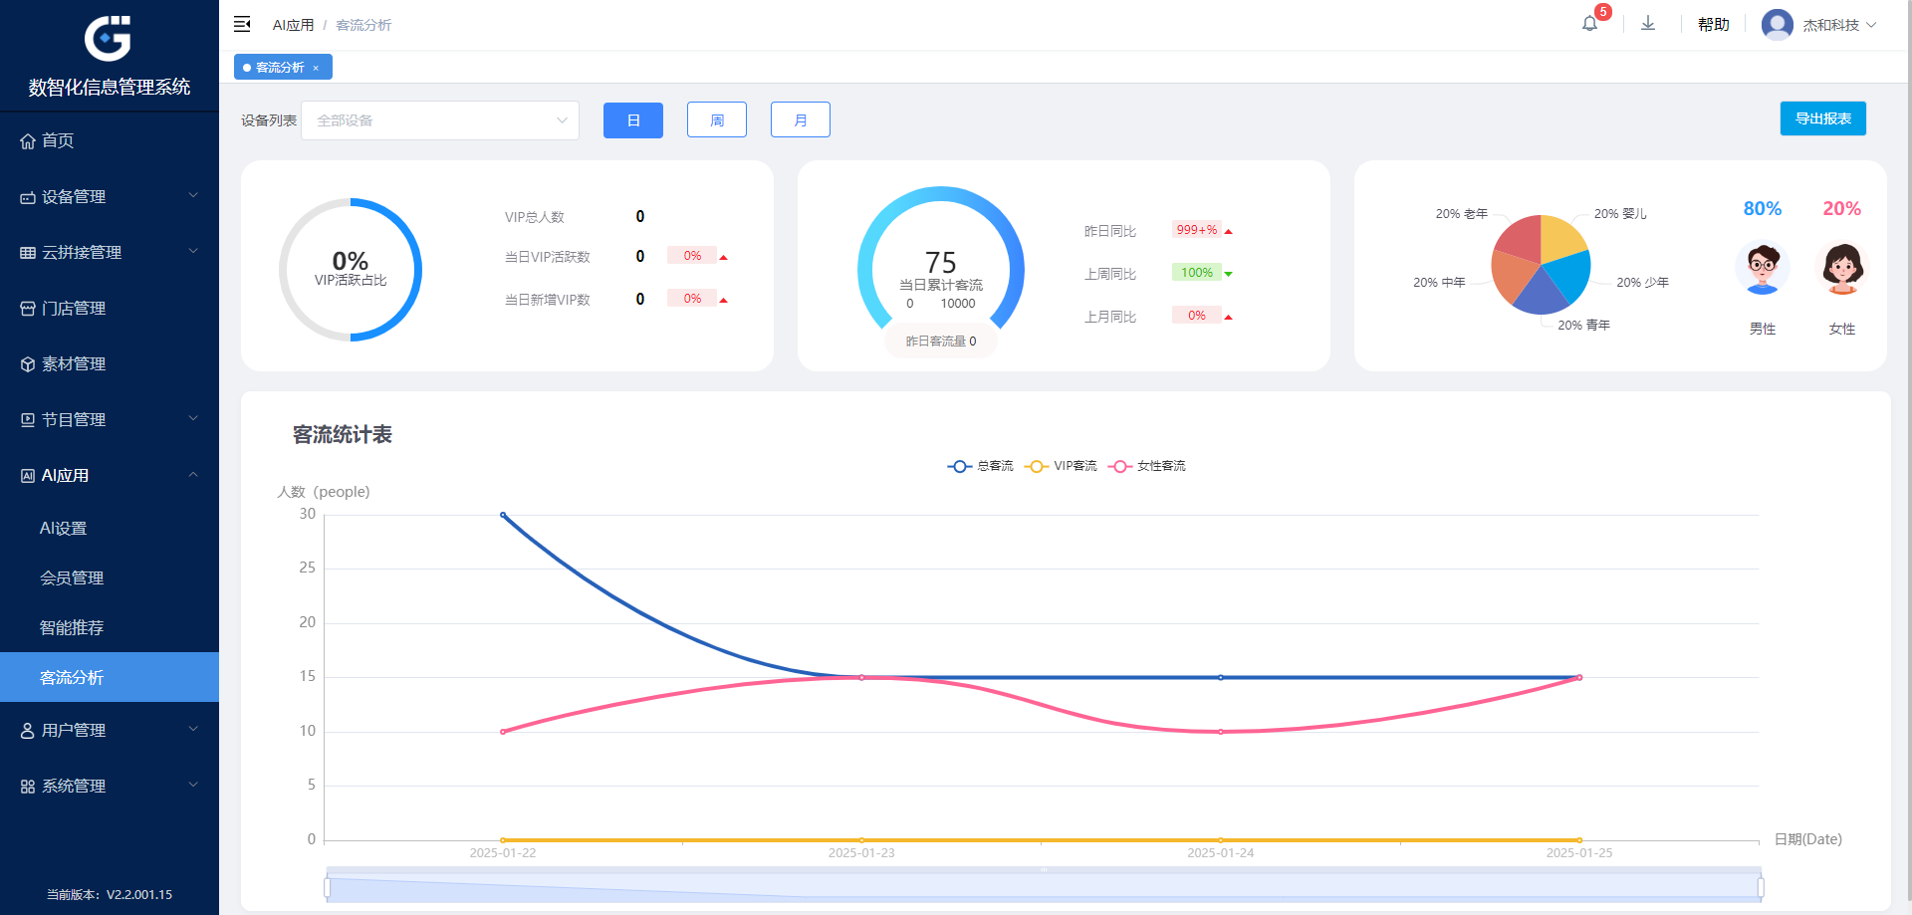1912x915 pixels.
Task: Toggle VIP客流 series in chart legend
Action: pyautogui.click(x=1061, y=466)
